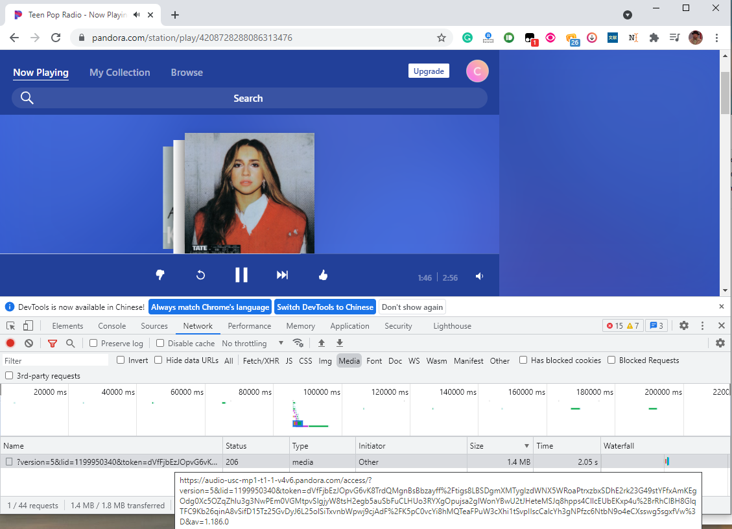This screenshot has width=732, height=529.
Task: Tick the Hide data URLs checkbox
Action: point(158,360)
